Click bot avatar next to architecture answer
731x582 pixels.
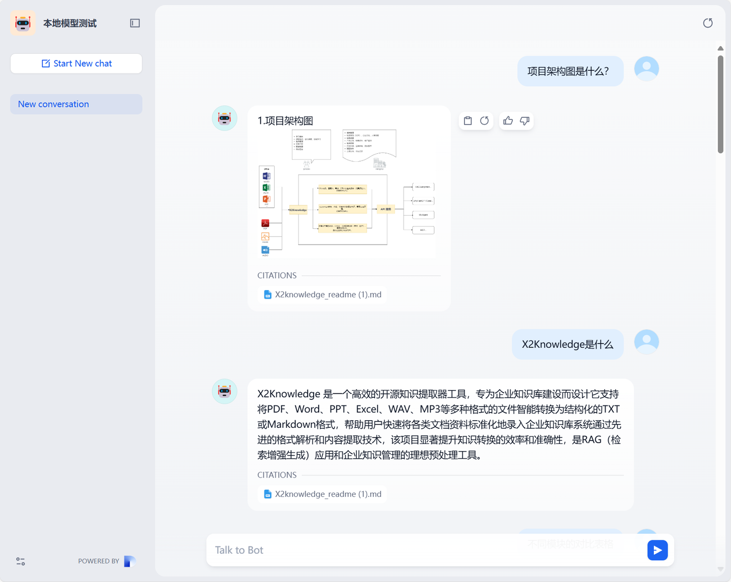click(224, 118)
